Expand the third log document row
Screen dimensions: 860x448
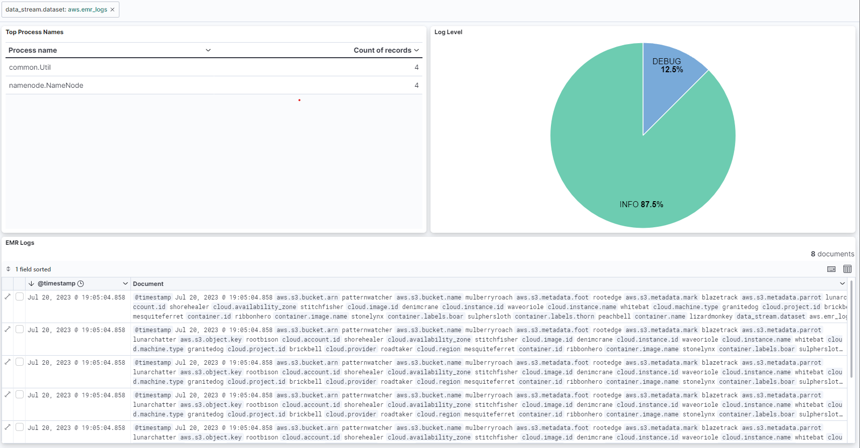pos(8,362)
